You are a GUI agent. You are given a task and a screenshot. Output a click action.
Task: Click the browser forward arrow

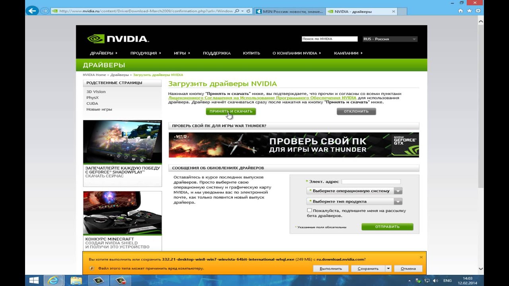[45, 11]
